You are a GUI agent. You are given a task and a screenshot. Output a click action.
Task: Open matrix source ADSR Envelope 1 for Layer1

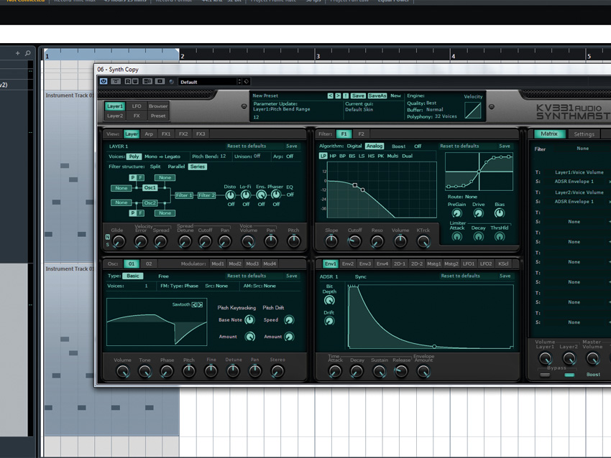pyautogui.click(x=574, y=182)
